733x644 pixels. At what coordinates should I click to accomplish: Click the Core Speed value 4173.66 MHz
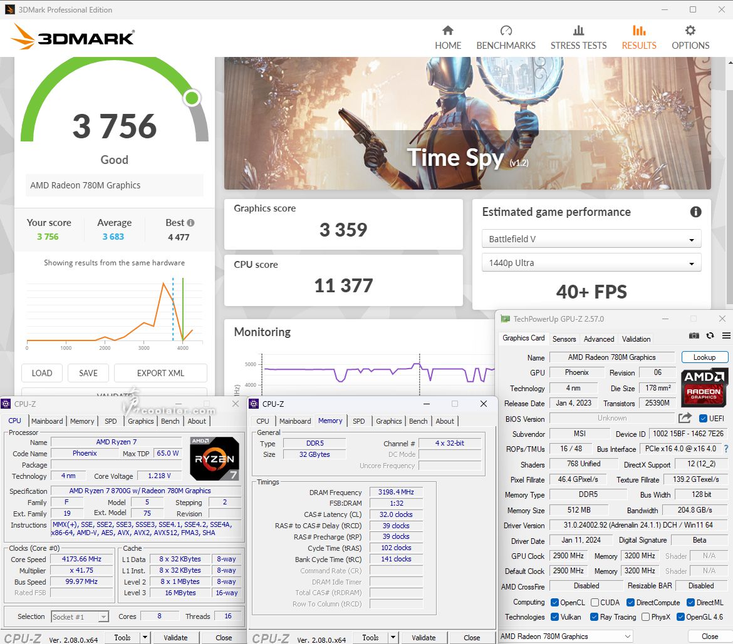82,559
